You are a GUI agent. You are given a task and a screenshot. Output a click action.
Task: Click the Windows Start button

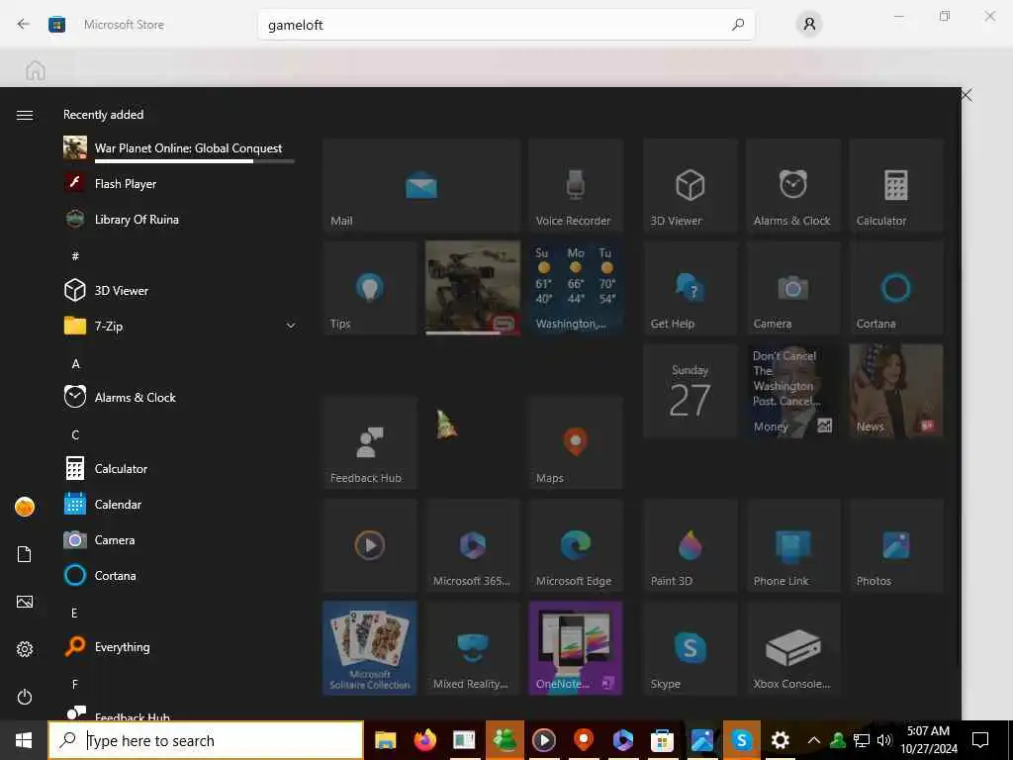24,740
